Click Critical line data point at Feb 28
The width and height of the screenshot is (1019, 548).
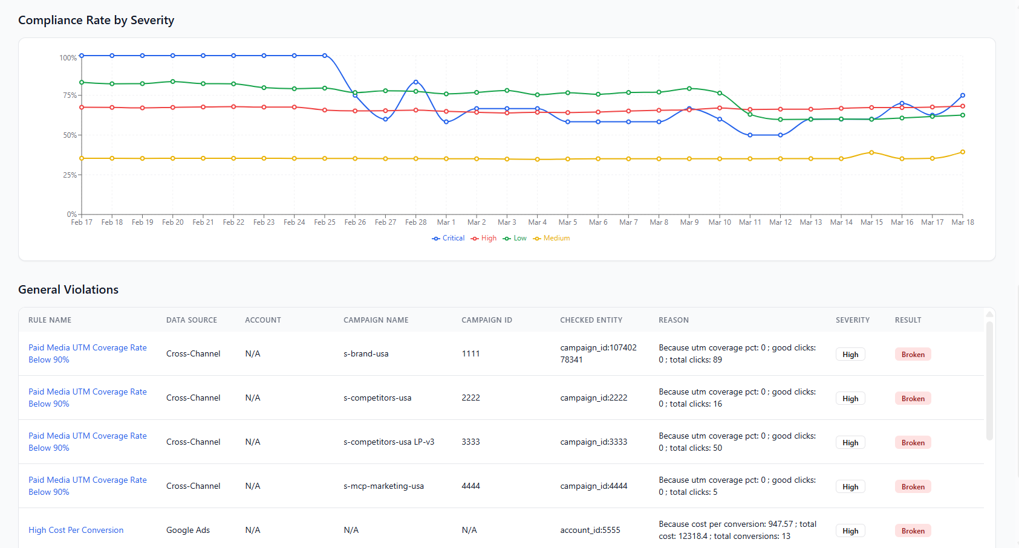(x=415, y=82)
